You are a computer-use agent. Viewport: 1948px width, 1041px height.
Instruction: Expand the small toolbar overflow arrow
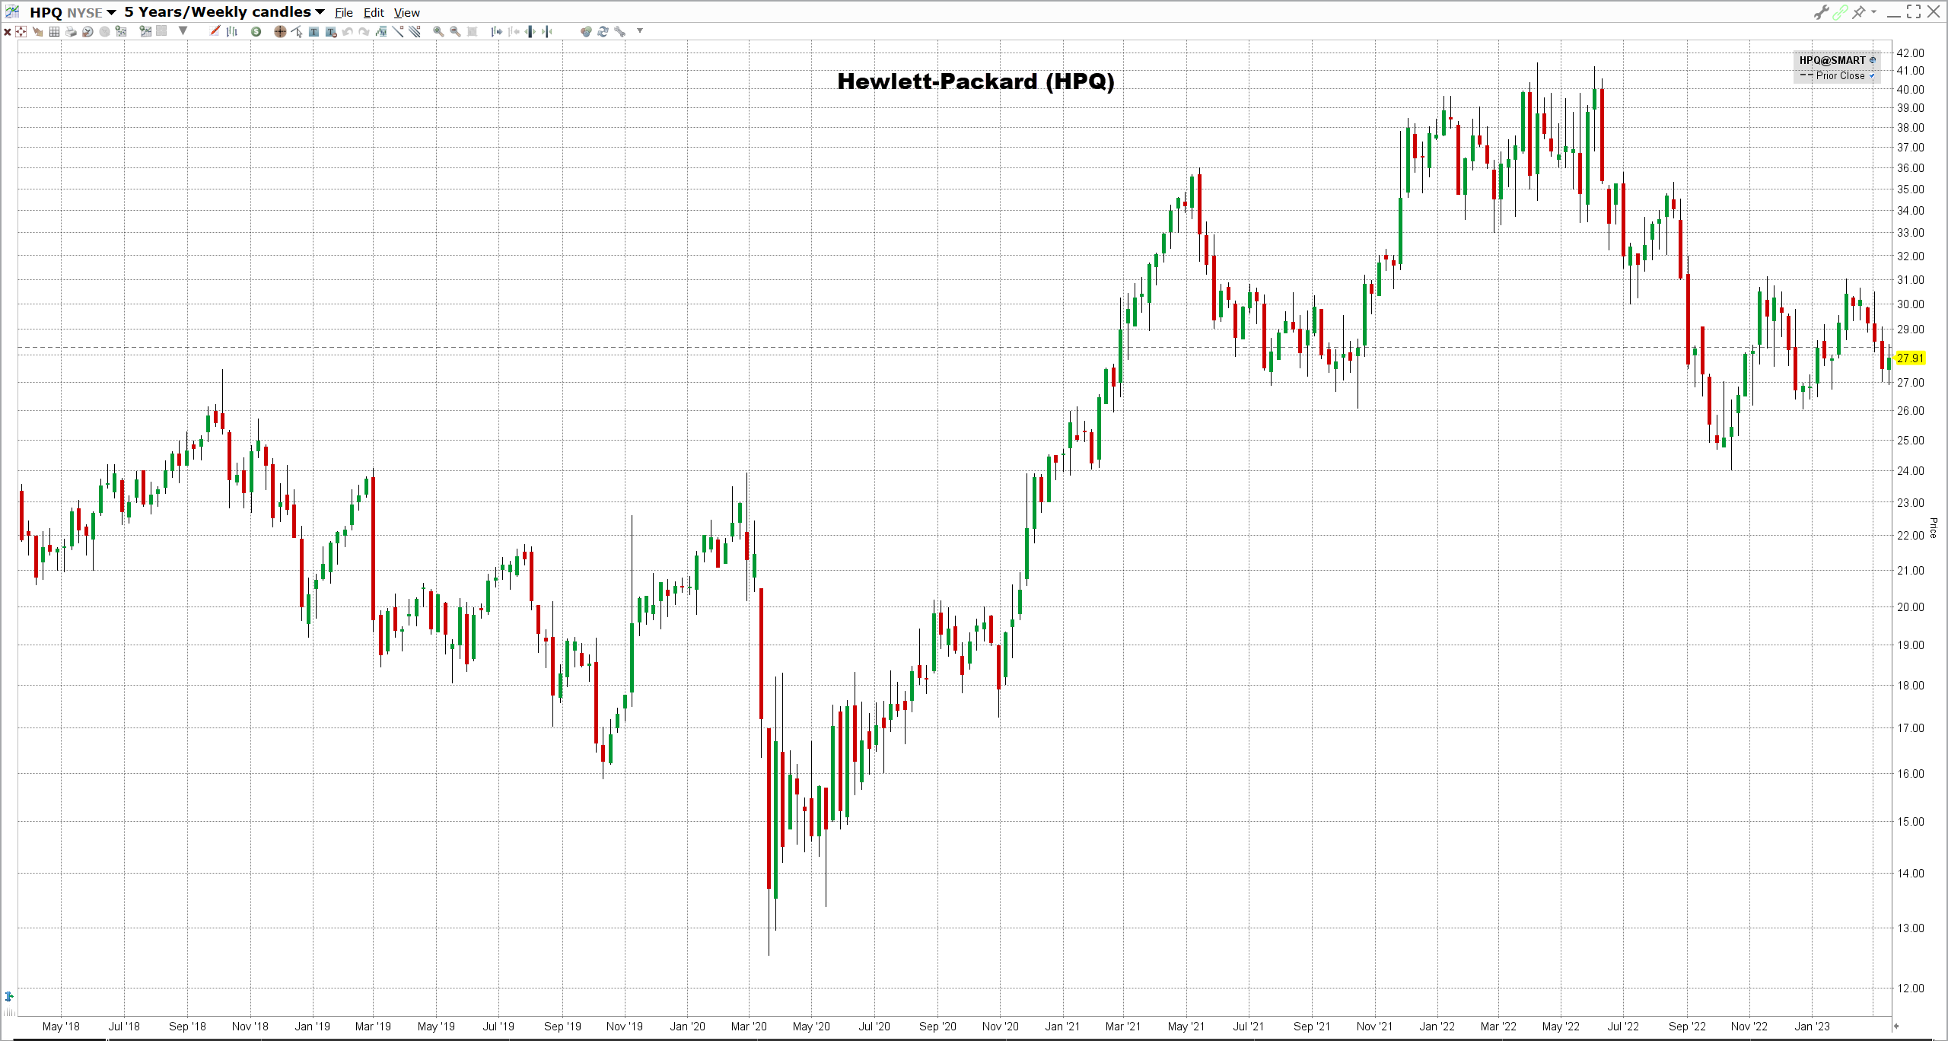pos(640,30)
